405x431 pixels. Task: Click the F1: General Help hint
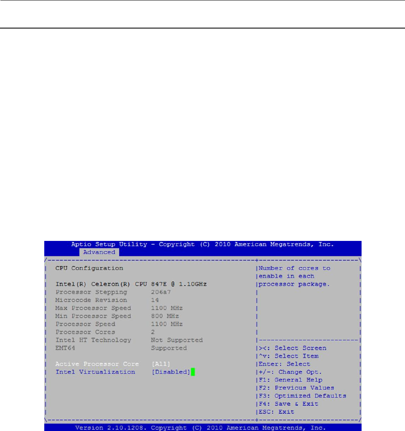click(x=290, y=380)
